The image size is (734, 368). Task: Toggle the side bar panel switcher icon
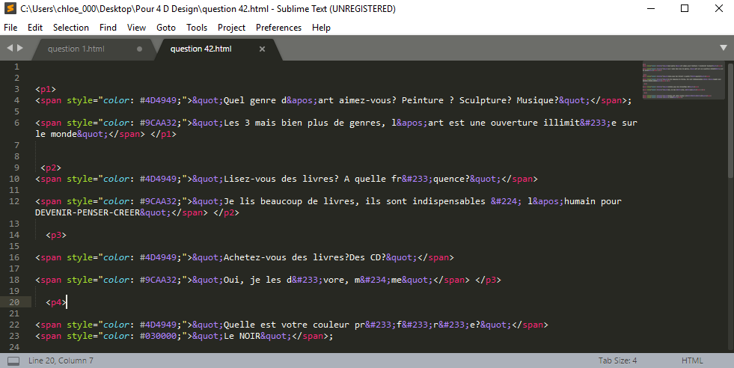(x=13, y=361)
